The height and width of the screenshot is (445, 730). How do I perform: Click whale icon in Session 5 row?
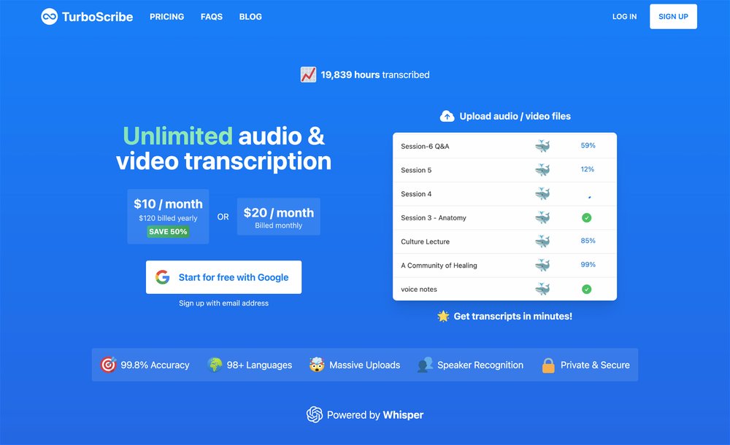[542, 170]
